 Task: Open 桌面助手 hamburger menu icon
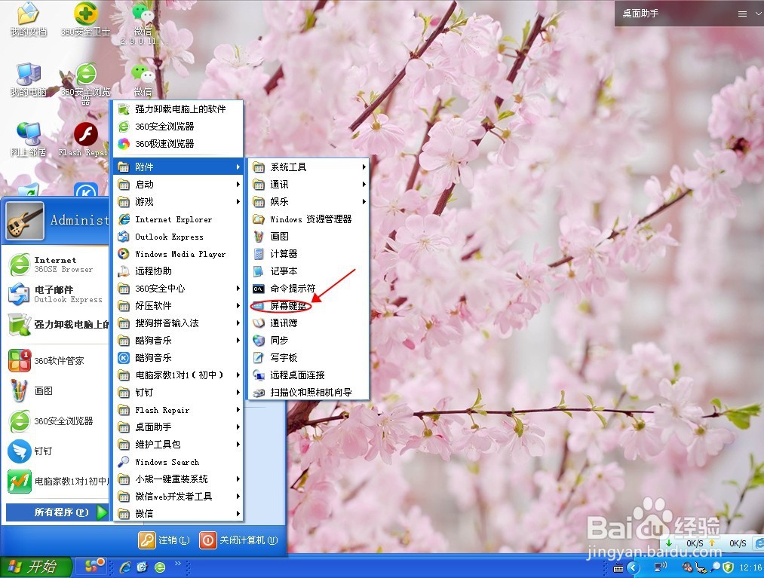742,14
